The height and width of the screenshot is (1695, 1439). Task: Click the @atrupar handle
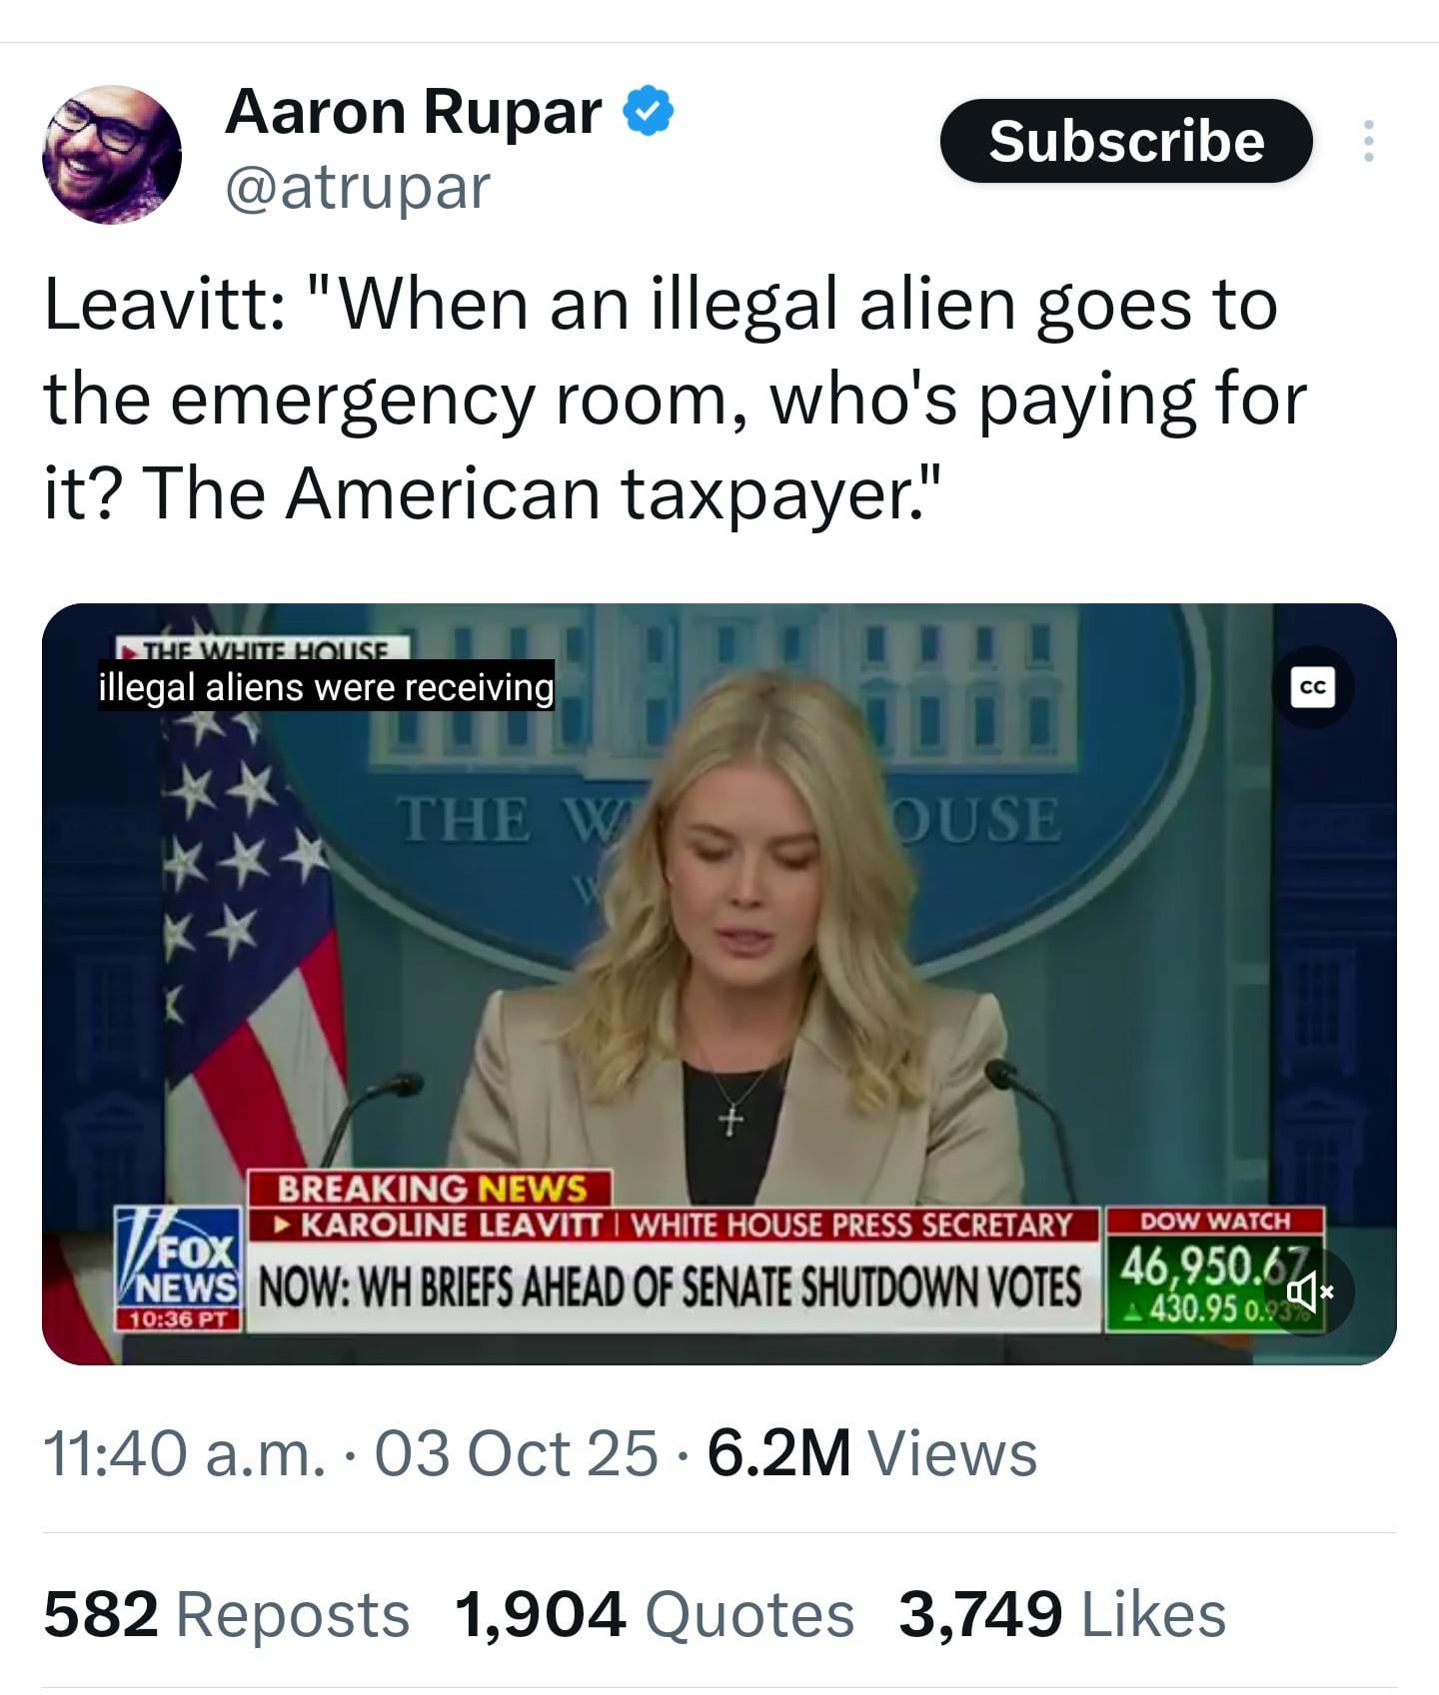pyautogui.click(x=358, y=188)
